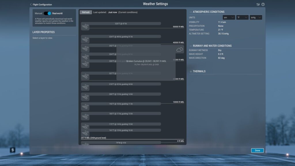
Task: Click the Done button
Action: coord(257,150)
